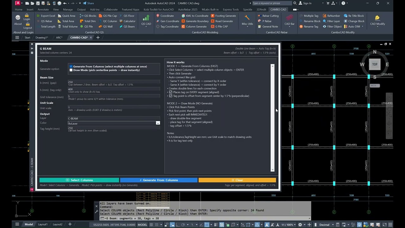Viewport: 405px width, 228px height.
Task: Launch the QS Beam tool
Action: 127,27
